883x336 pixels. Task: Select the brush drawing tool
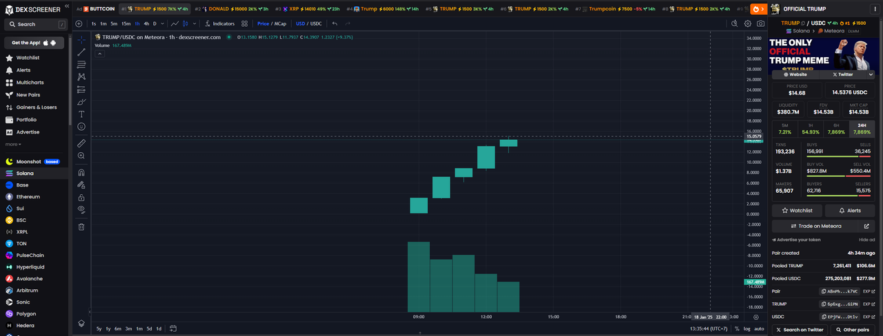[x=81, y=102]
